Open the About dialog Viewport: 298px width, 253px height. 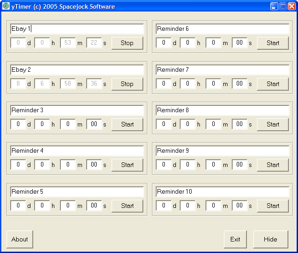(20, 239)
